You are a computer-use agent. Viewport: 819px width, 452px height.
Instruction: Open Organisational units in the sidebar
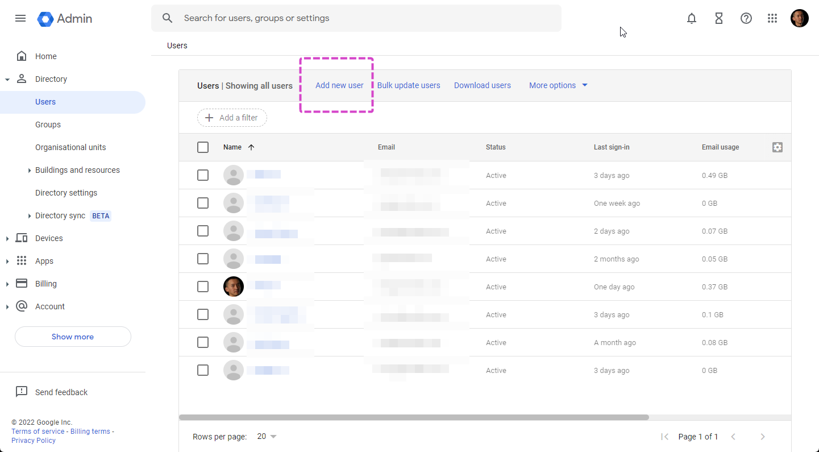pyautogui.click(x=70, y=147)
